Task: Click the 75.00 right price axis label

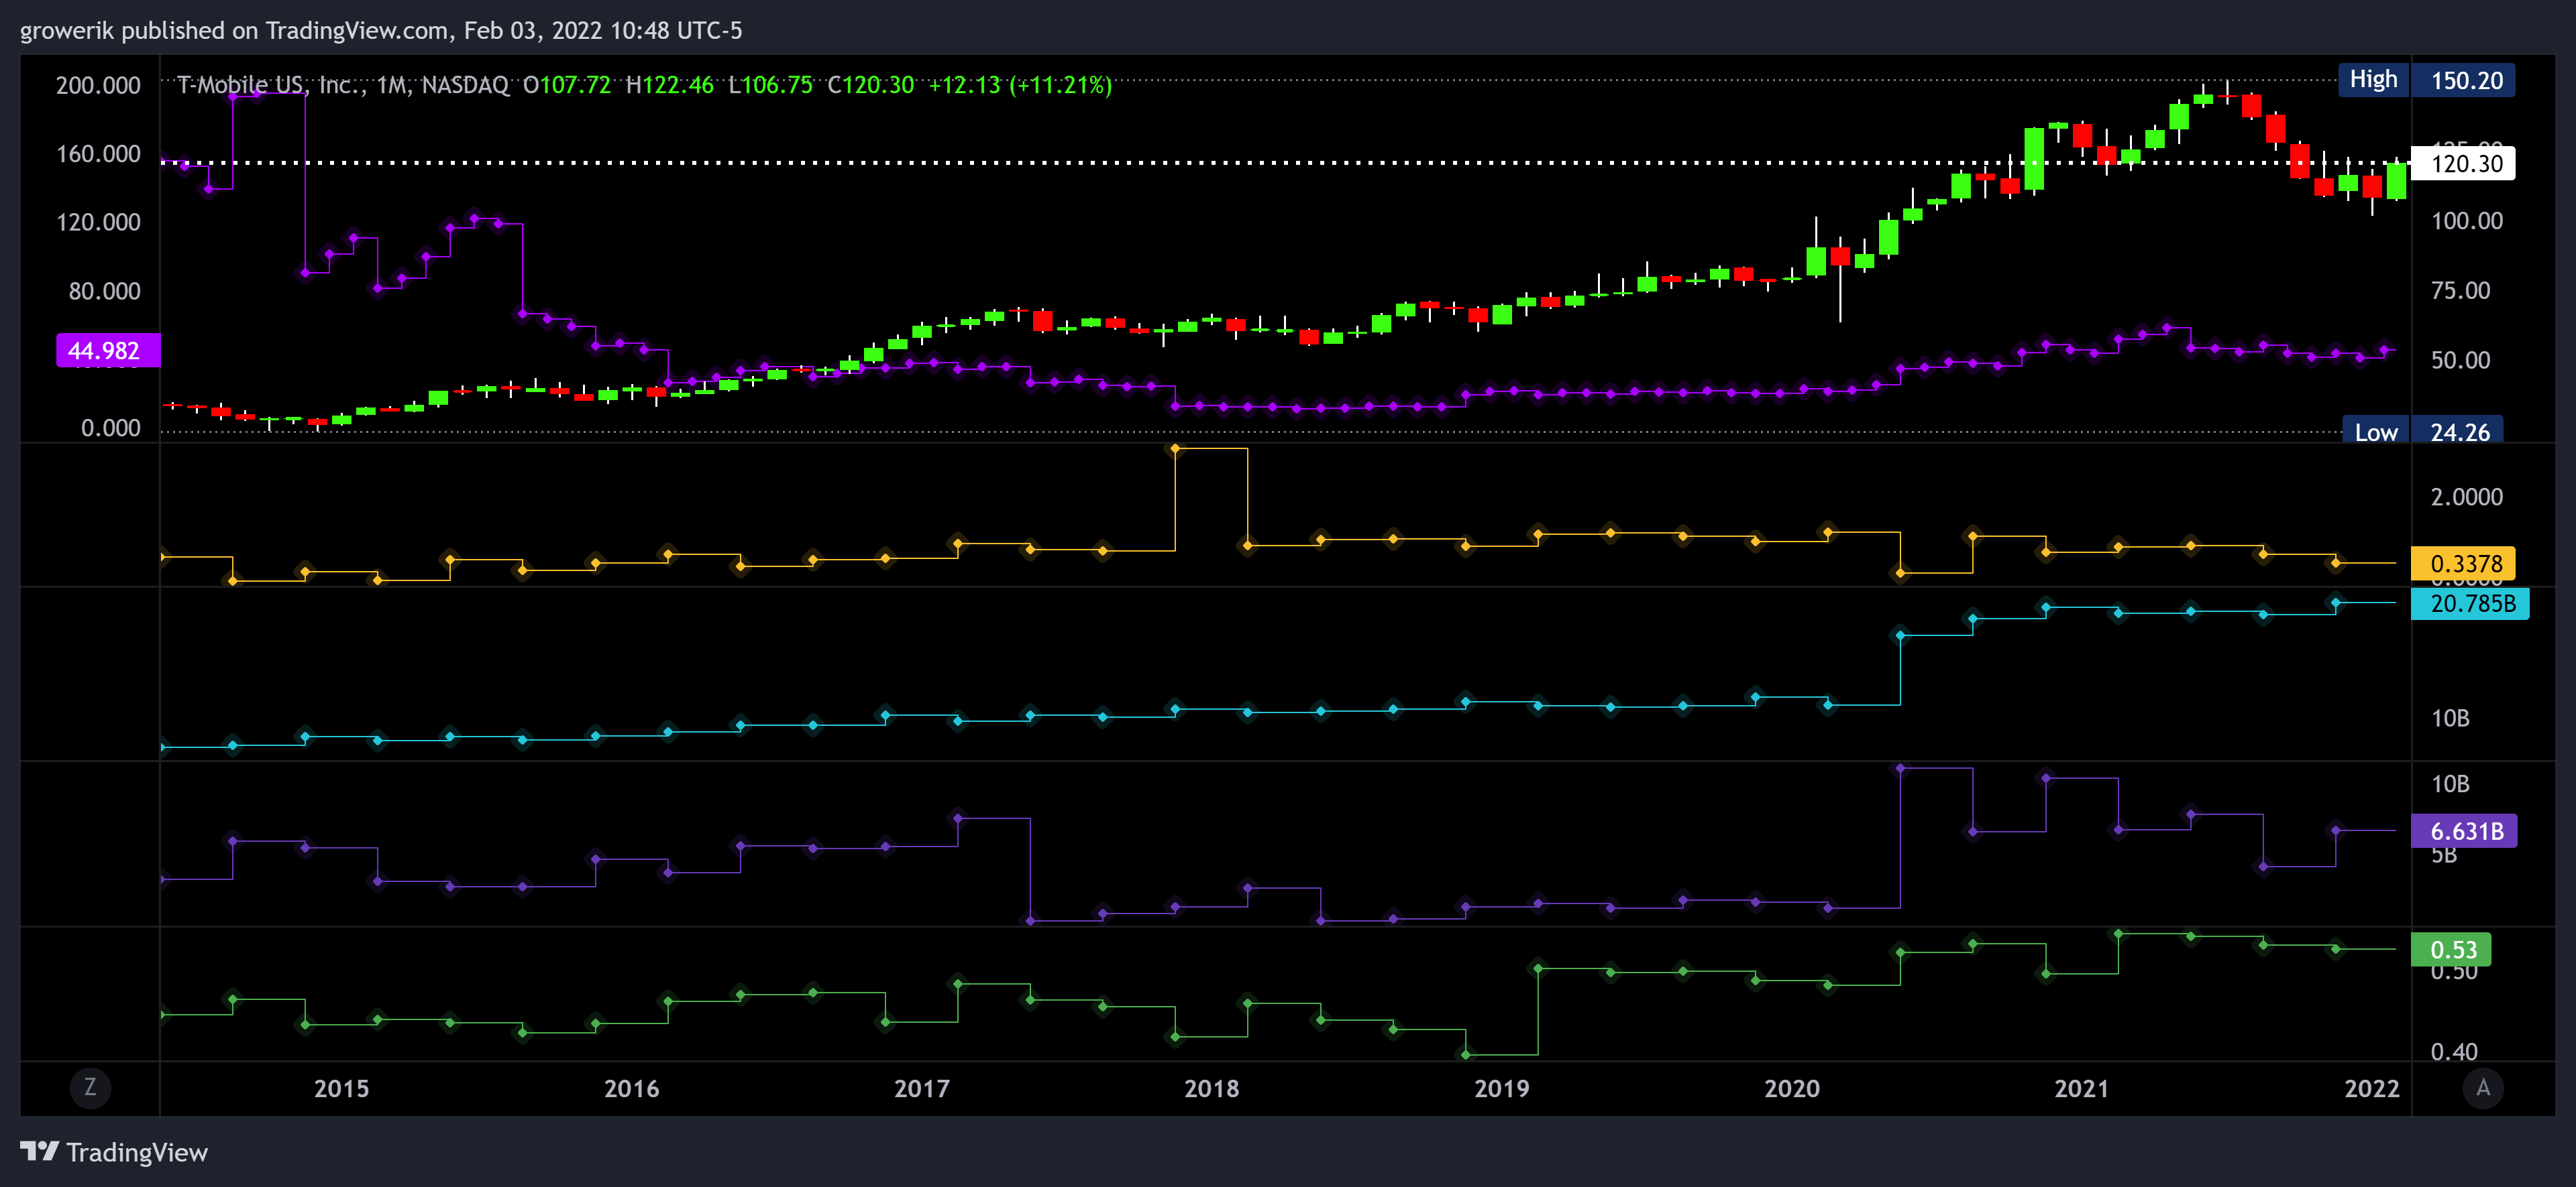Action: pyautogui.click(x=2460, y=290)
